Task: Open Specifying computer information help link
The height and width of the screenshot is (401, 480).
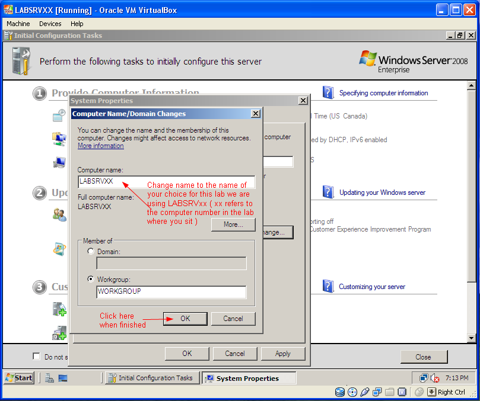Action: (x=383, y=93)
